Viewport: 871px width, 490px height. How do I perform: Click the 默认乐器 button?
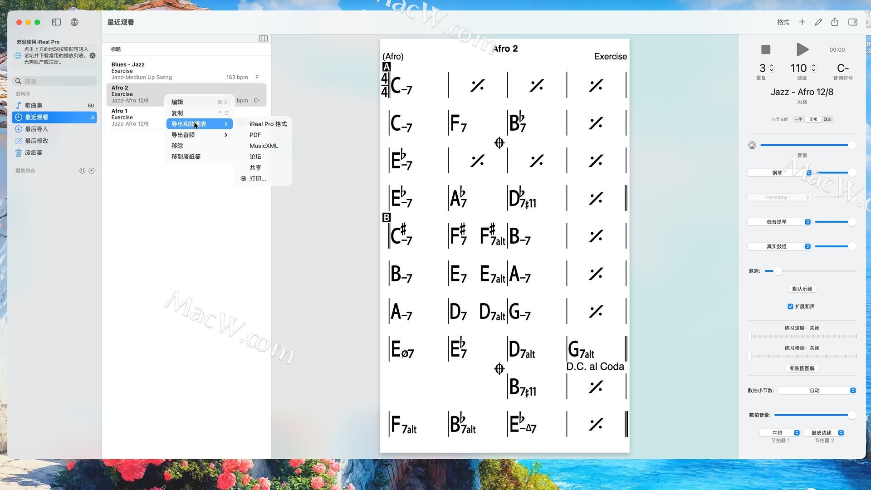click(x=802, y=289)
